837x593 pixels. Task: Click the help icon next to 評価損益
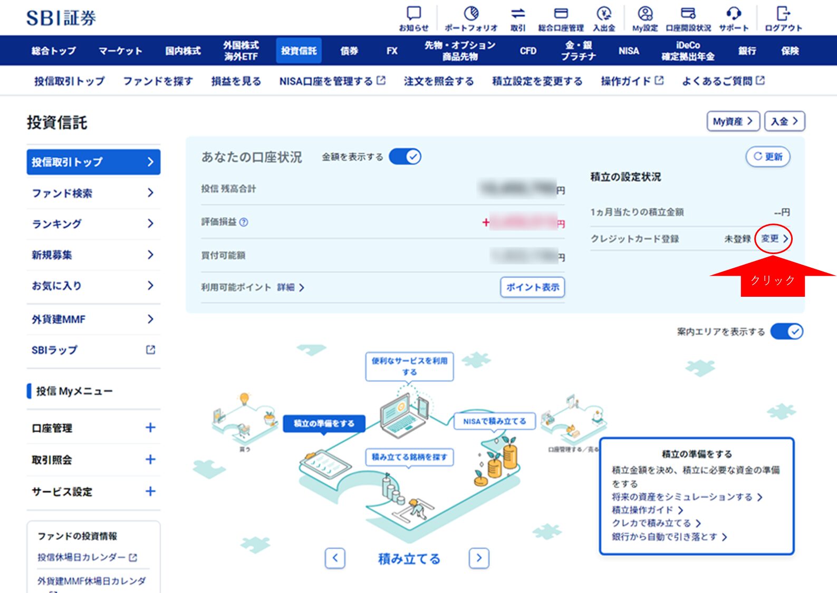coord(244,222)
